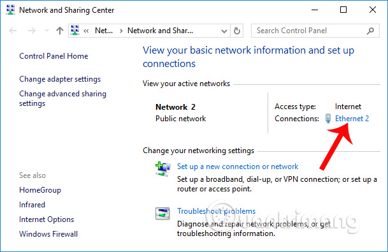Click the Troubleshoot problems icon

162,213
